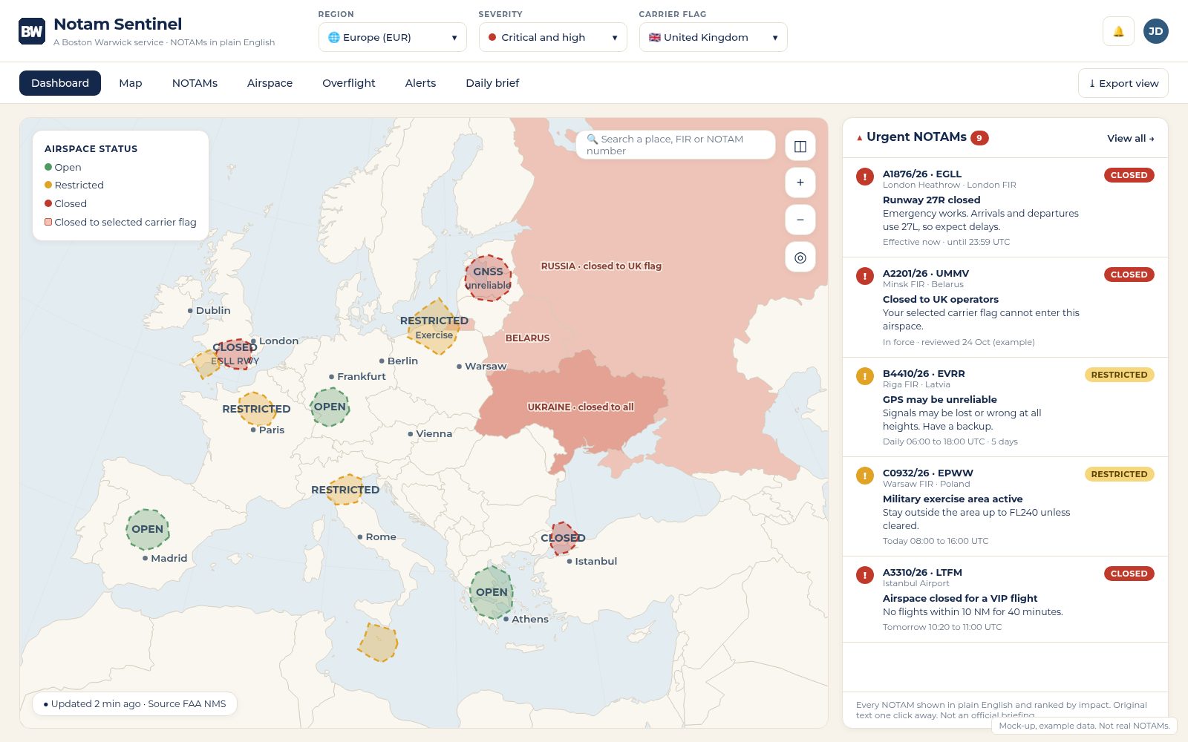Click the BW Notam Sentinel logo
This screenshot has height=742, width=1188.
[x=32, y=31]
